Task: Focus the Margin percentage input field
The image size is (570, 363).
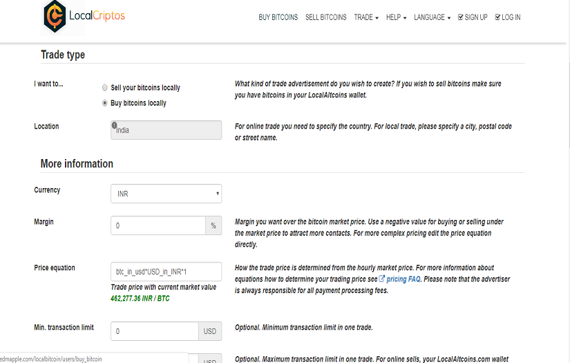Action: 158,225
